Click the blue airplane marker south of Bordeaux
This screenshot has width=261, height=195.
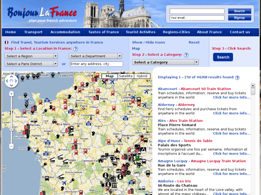point(64,183)
